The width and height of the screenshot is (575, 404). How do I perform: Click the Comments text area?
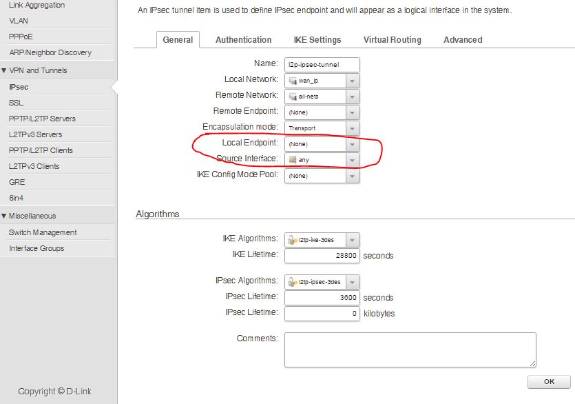410,350
